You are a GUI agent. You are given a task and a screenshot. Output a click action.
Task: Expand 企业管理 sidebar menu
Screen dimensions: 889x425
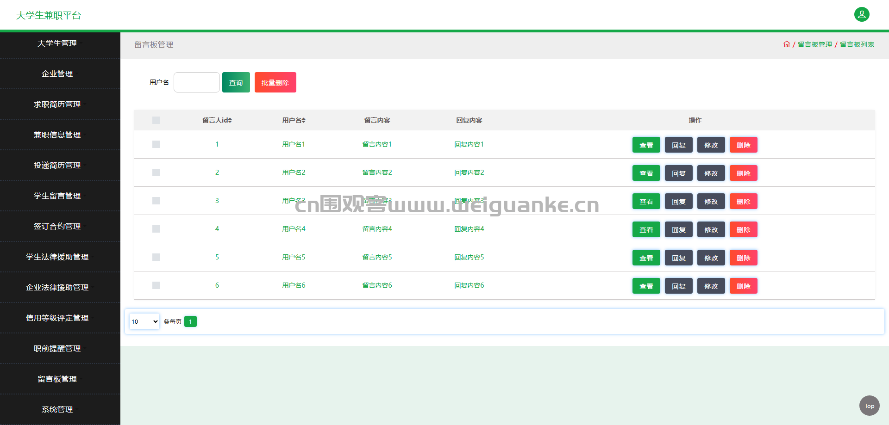click(60, 74)
